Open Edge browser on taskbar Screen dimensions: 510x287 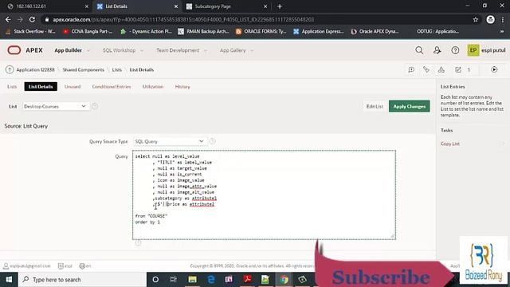(x=210, y=280)
